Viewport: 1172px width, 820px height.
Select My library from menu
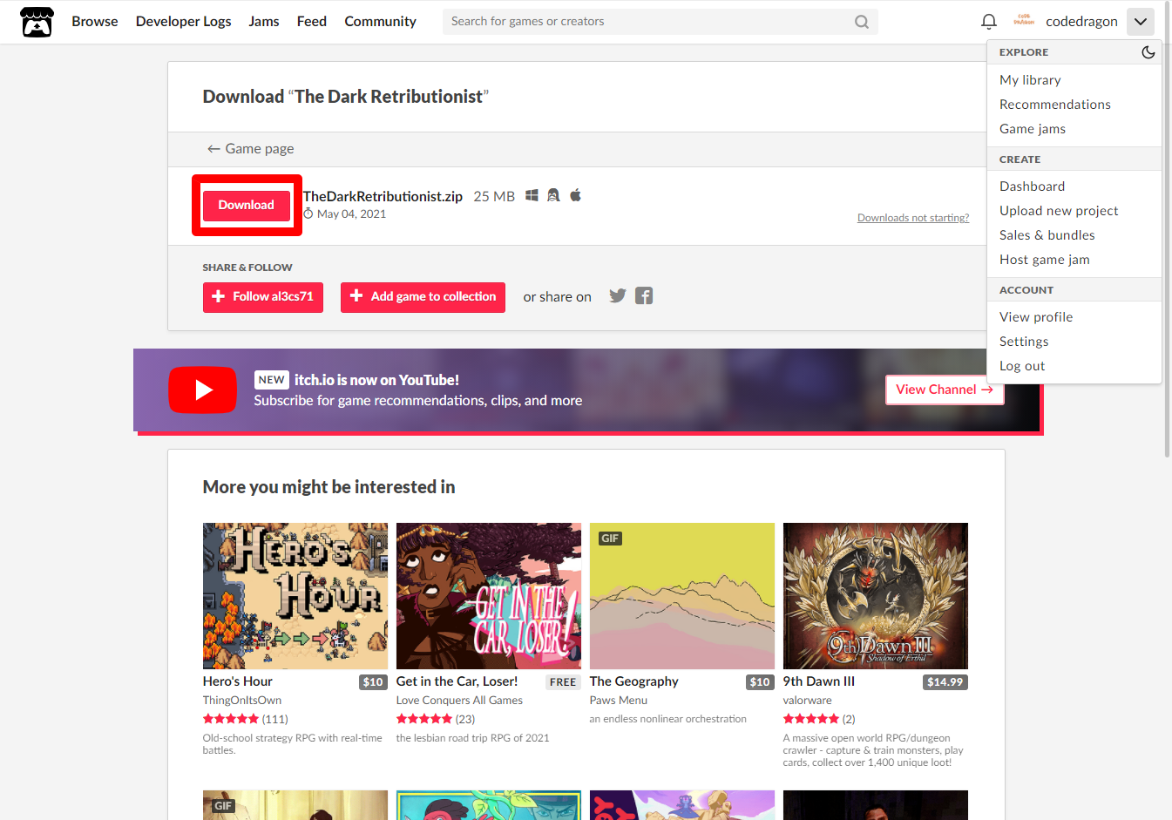click(x=1030, y=80)
